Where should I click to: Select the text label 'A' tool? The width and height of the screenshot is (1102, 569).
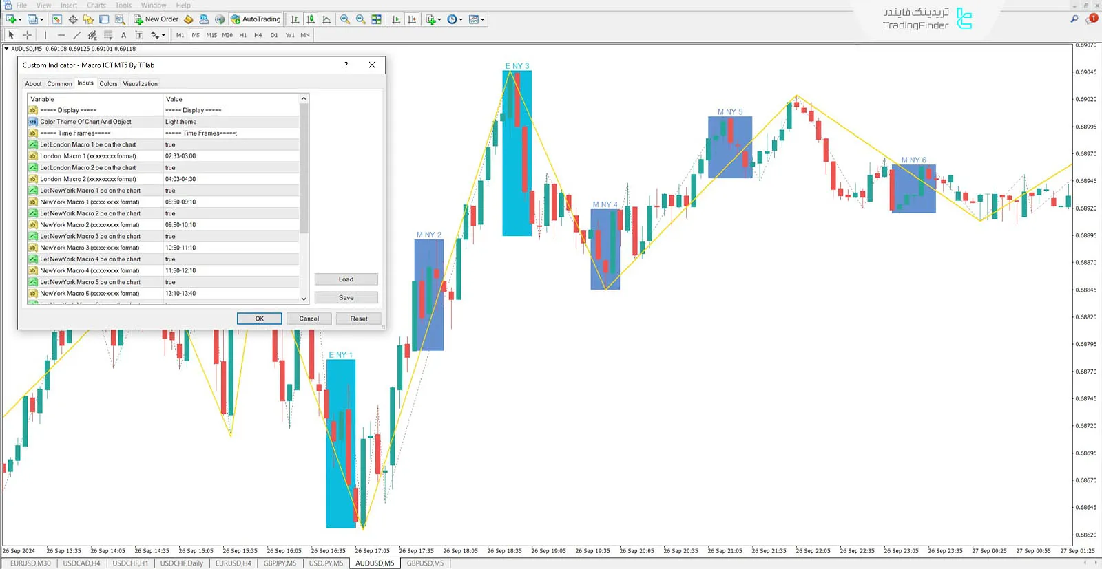(123, 35)
